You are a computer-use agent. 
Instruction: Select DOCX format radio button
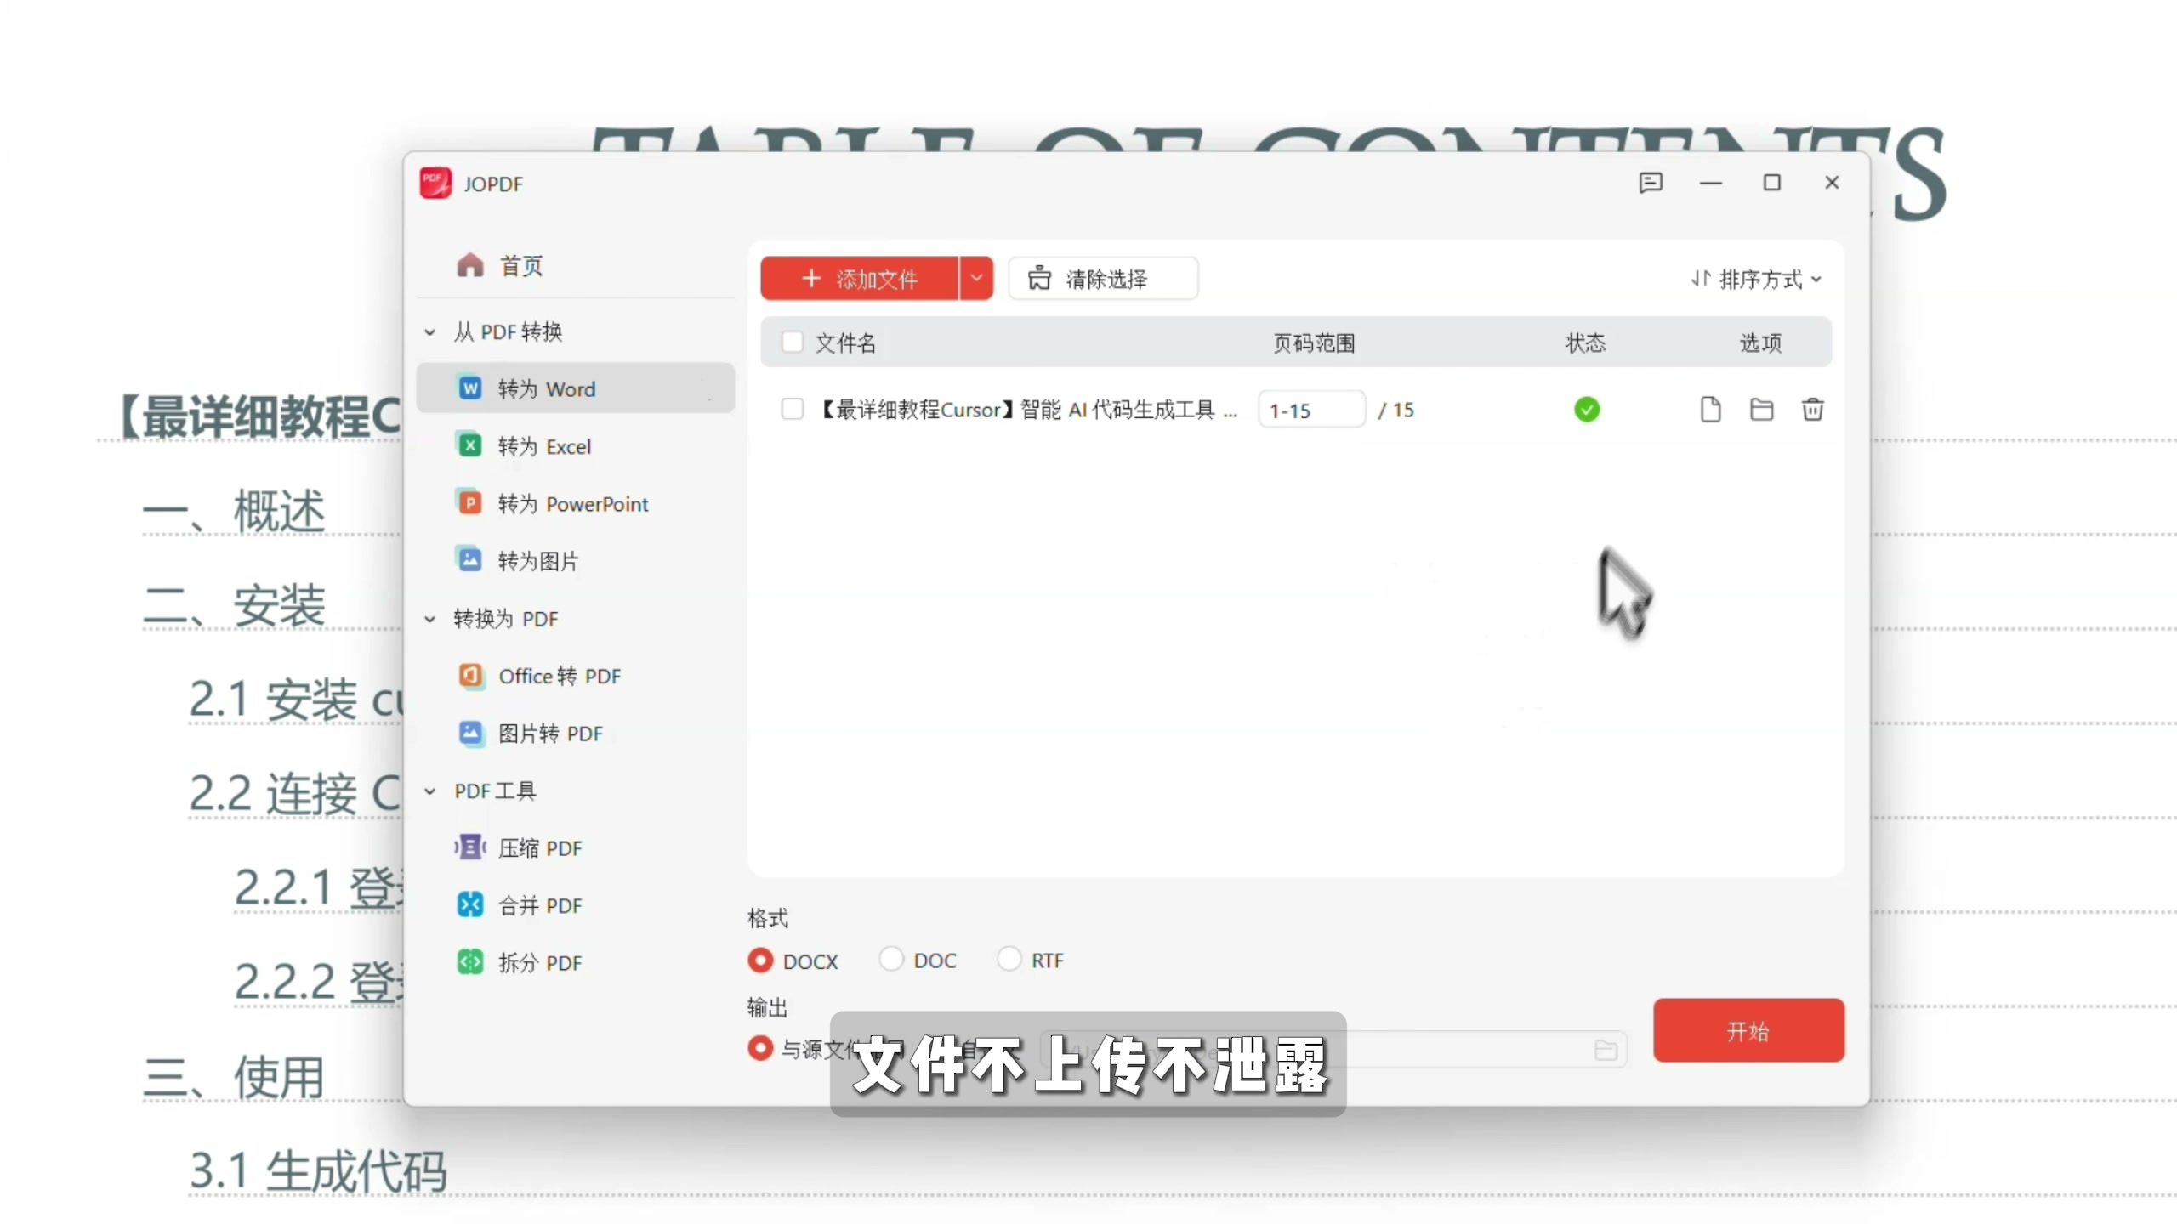tap(760, 960)
